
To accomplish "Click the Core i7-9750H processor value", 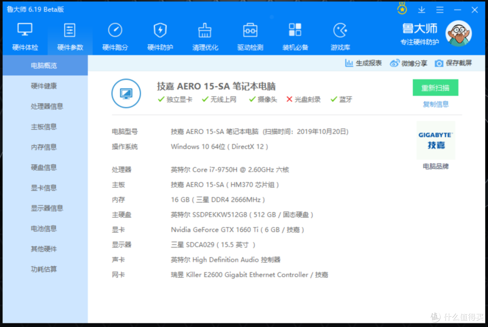I will (x=230, y=169).
